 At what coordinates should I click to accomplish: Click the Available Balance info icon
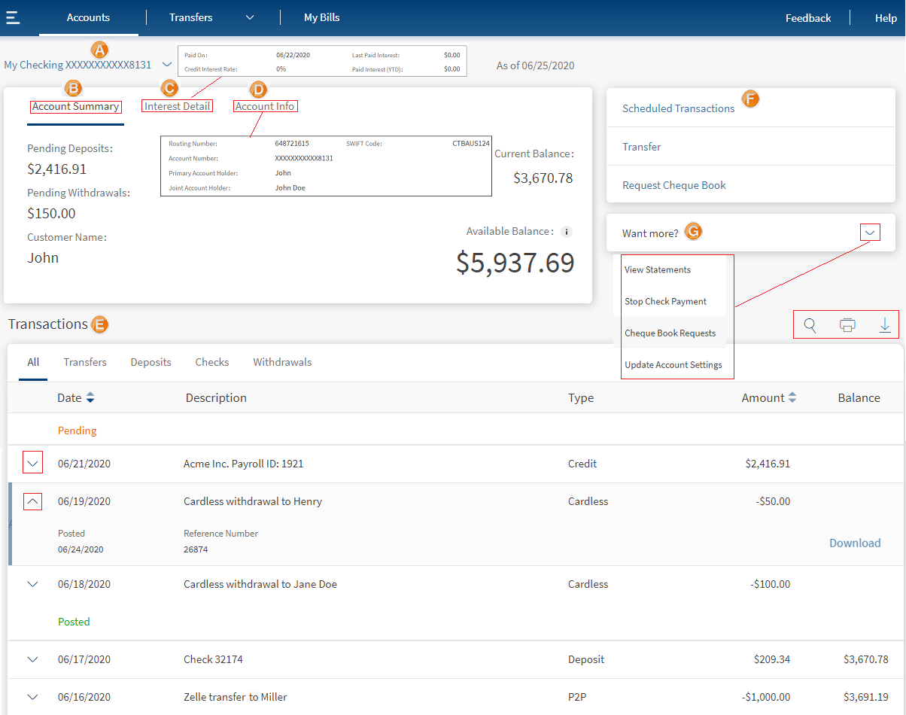[x=567, y=232]
